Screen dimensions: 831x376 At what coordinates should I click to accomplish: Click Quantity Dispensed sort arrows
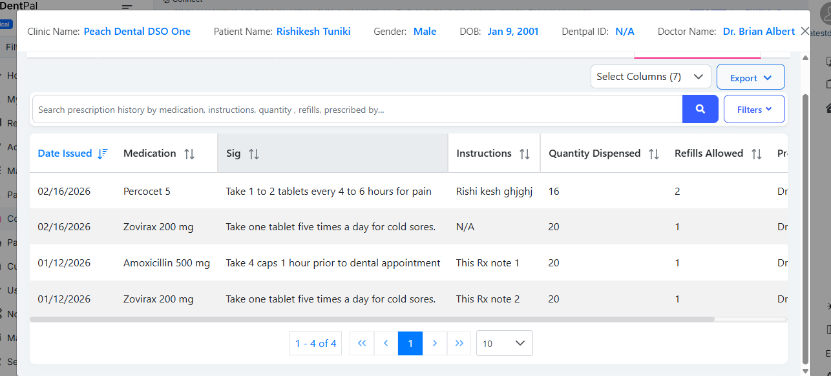tap(653, 153)
